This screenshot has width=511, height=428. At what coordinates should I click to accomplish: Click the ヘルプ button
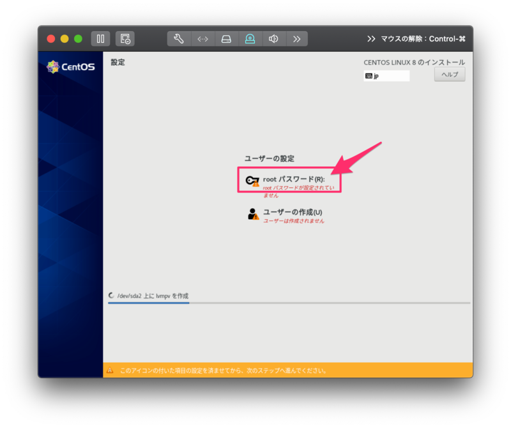pos(450,75)
